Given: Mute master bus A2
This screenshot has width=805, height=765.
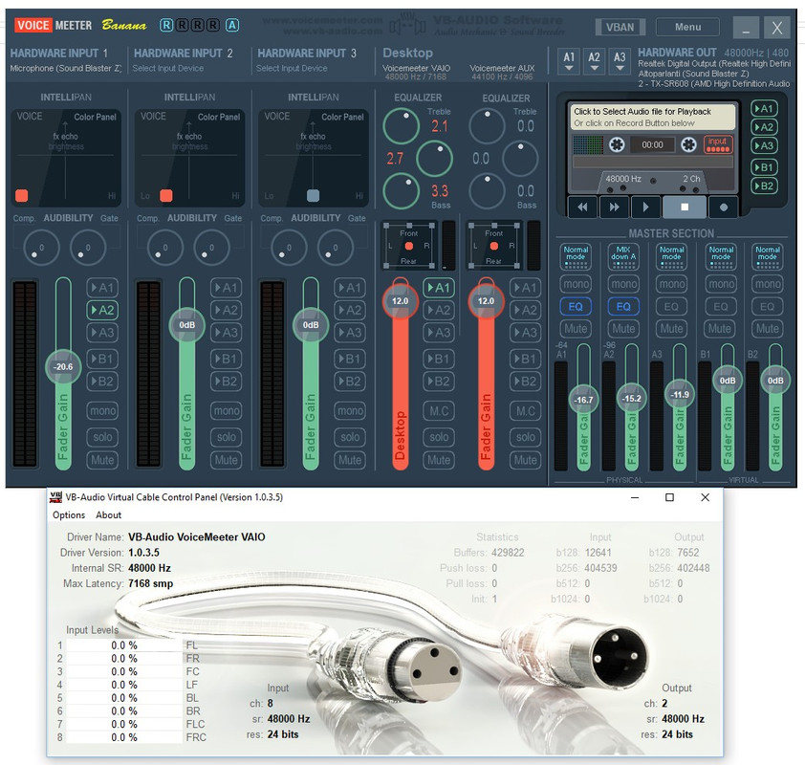Looking at the screenshot, I should pyautogui.click(x=623, y=329).
